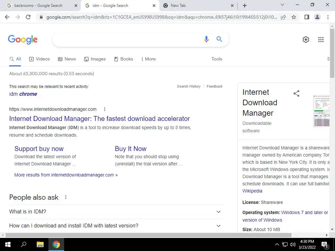Open the Chrome profile avatar
The image size is (335, 251).
(317, 17)
